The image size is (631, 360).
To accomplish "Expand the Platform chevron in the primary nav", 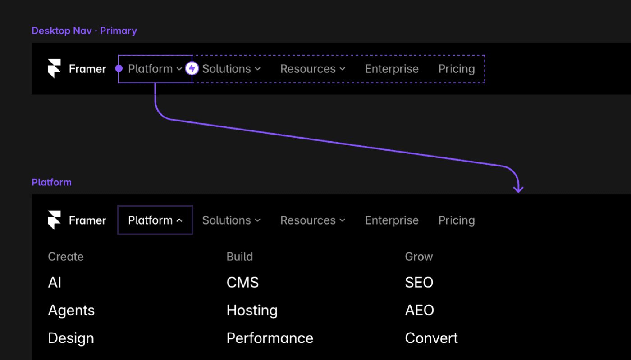I will pos(179,69).
